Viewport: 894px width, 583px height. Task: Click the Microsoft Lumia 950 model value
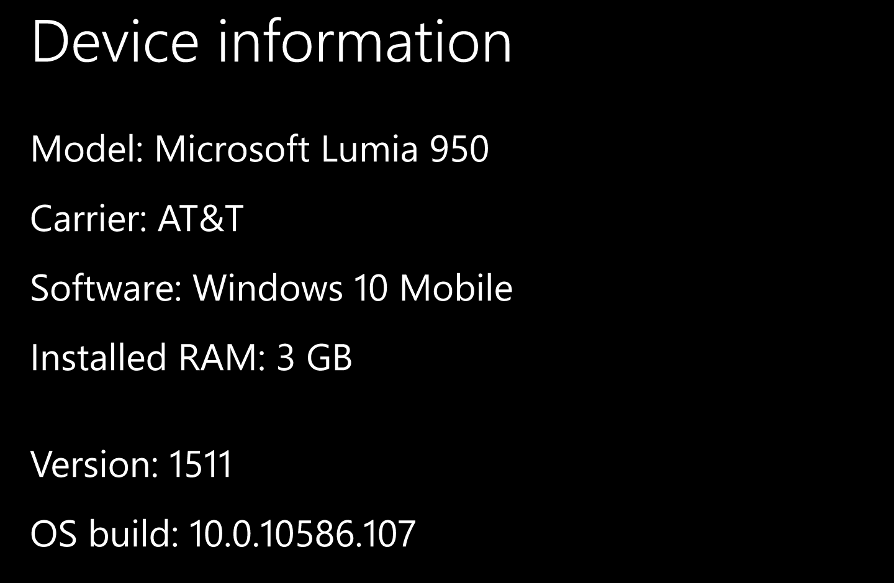pos(322,150)
